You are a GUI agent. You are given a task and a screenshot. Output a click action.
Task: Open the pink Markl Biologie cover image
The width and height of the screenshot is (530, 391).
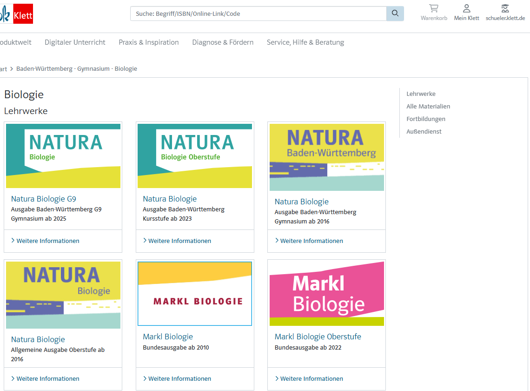tap(326, 294)
